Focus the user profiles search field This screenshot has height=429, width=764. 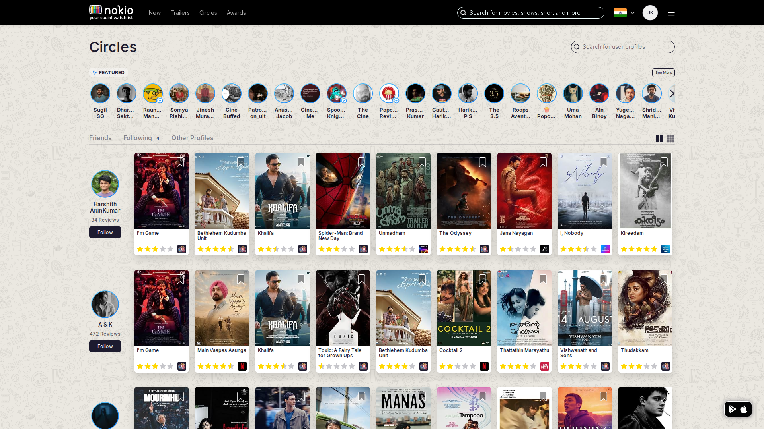[x=623, y=47]
